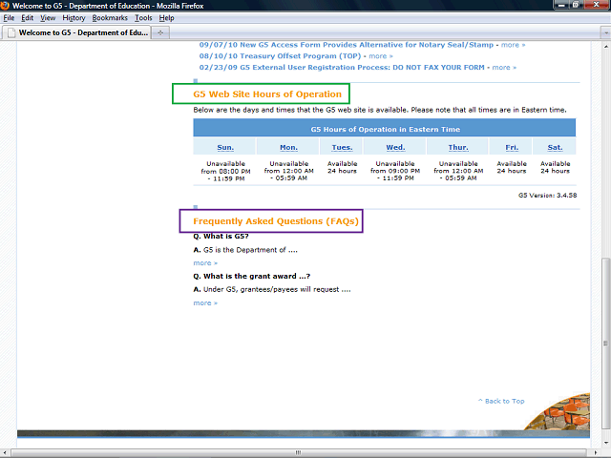Image resolution: width=611 pixels, height=458 pixels.
Task: Click the vertical scrollbar thumb
Action: tap(605, 343)
